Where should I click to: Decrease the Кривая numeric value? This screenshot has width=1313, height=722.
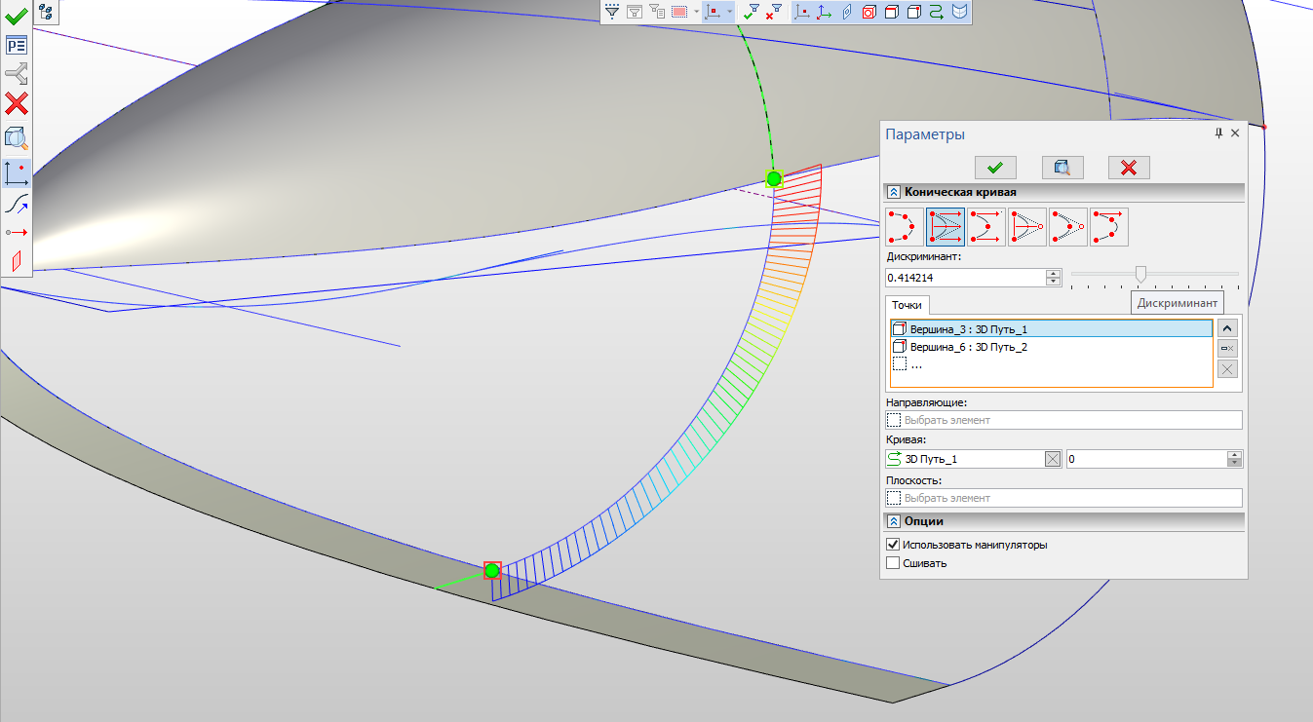[1235, 464]
